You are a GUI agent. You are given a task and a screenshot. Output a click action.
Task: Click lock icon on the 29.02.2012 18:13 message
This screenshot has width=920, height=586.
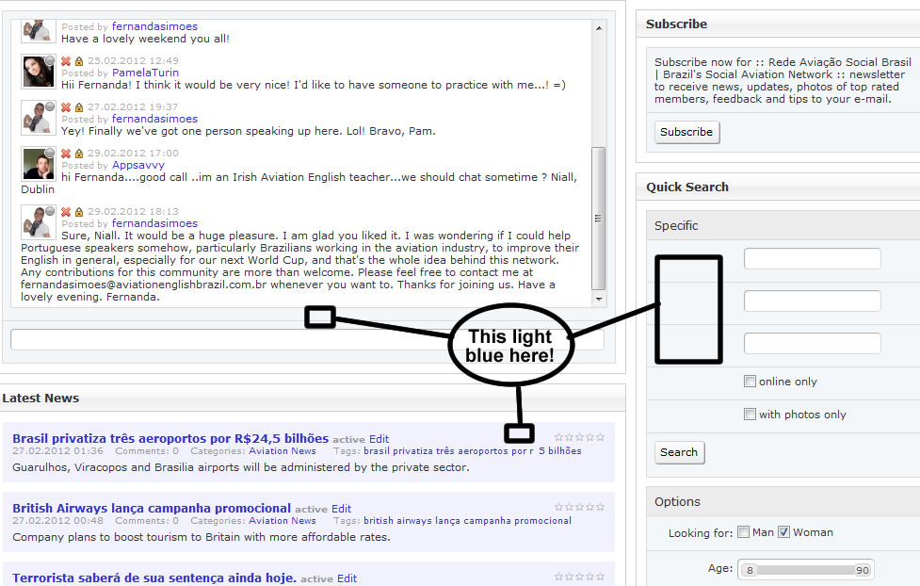pyautogui.click(x=79, y=212)
